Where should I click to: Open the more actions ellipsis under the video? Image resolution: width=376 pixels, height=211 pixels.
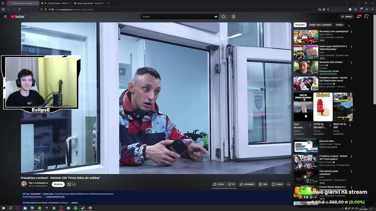(288, 184)
